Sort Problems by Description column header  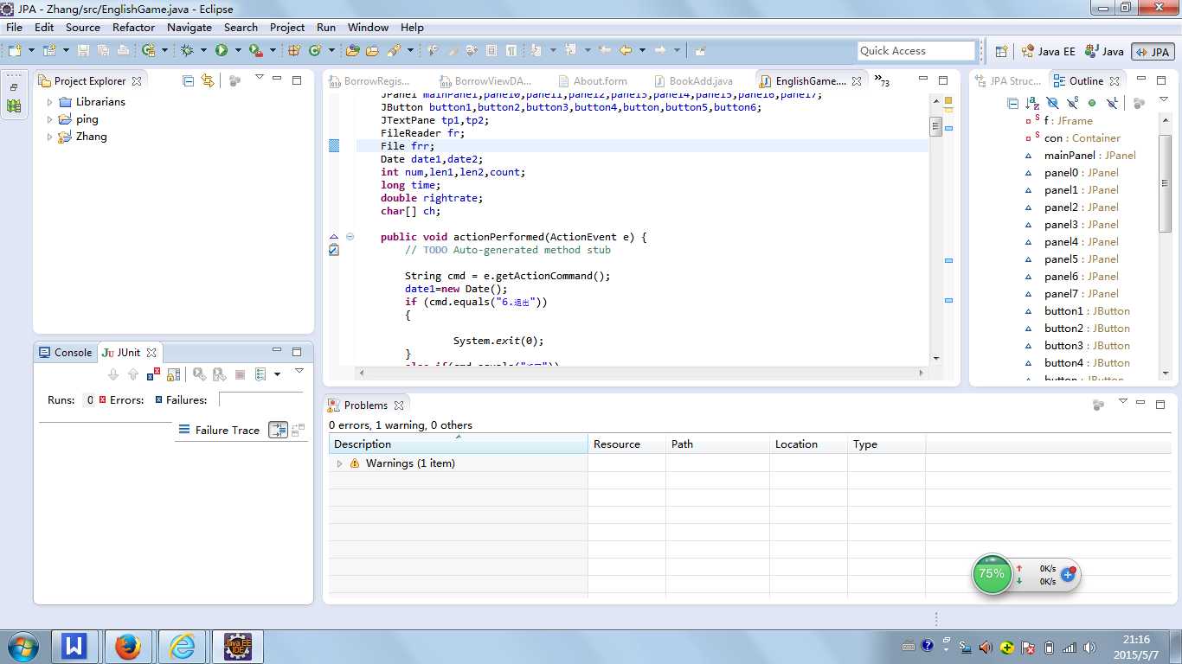(x=458, y=444)
